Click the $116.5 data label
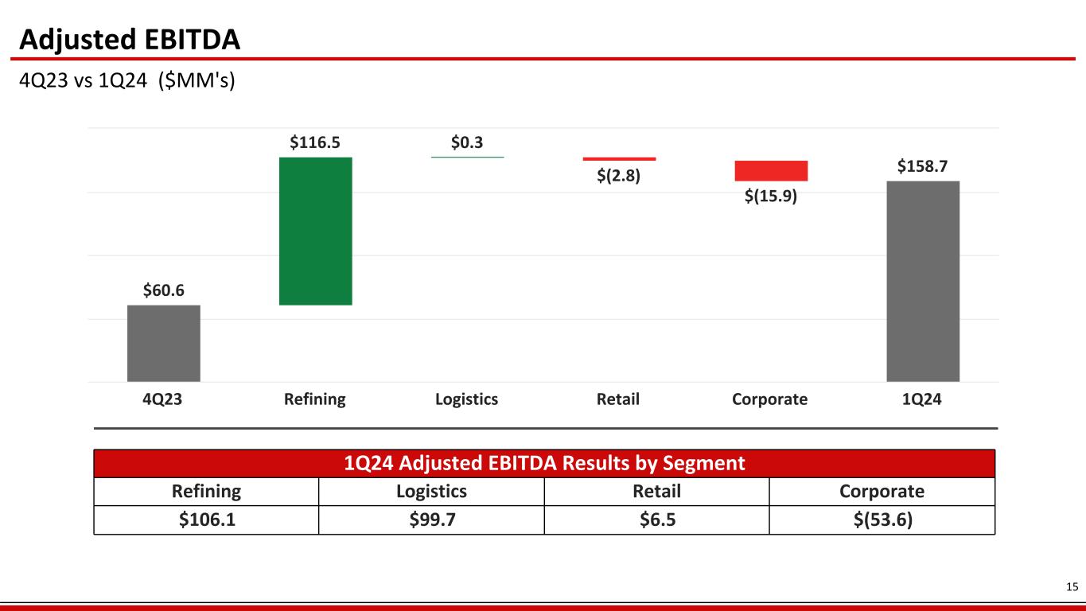This screenshot has width=1086, height=611. pos(315,143)
